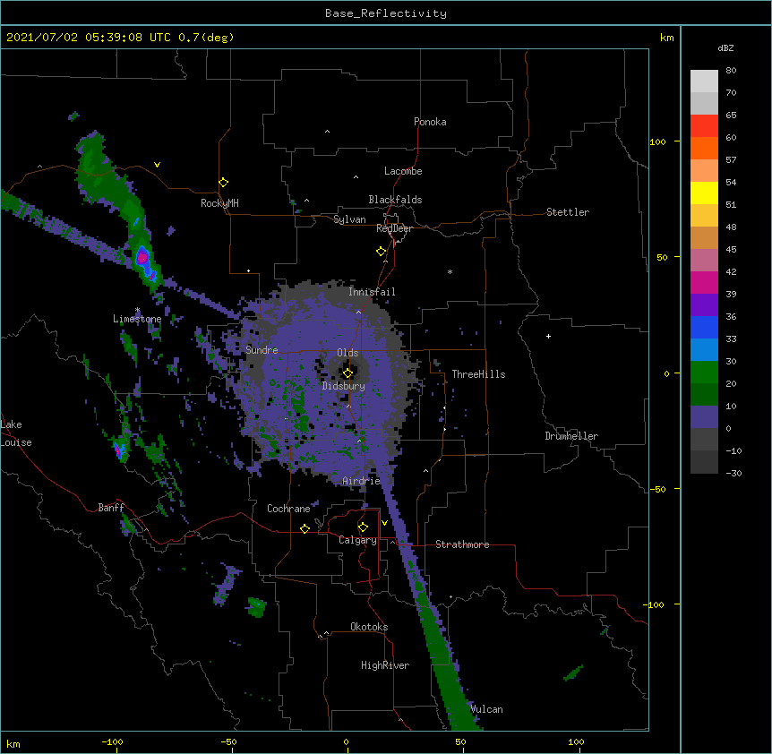Select the Calgary label
Image resolution: width=772 pixels, height=754 pixels.
(357, 540)
